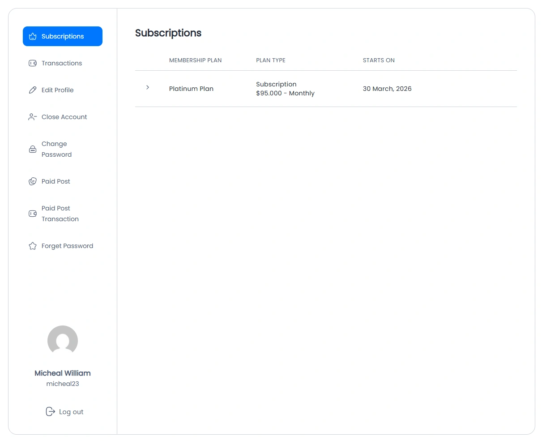Select the Subscriptions crown icon
The height and width of the screenshot is (441, 542).
[32, 36]
